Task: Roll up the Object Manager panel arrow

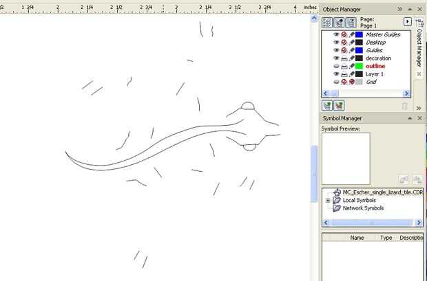Action: pyautogui.click(x=410, y=9)
